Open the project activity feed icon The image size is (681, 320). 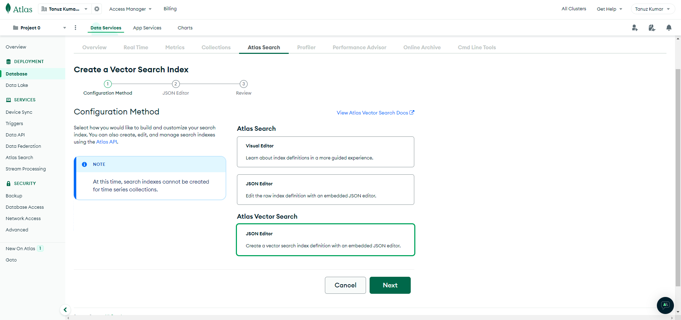pos(652,27)
